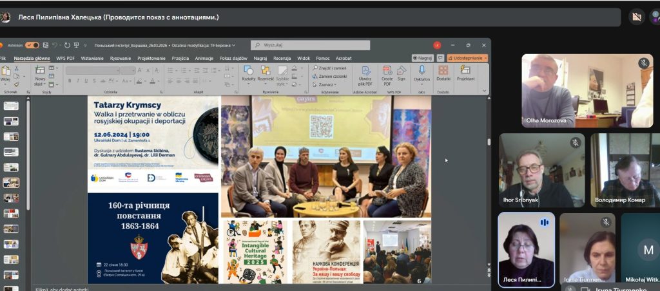The image size is (660, 291).
Task: Click the WPS PDF Sign icon
Action: pos(402,71)
